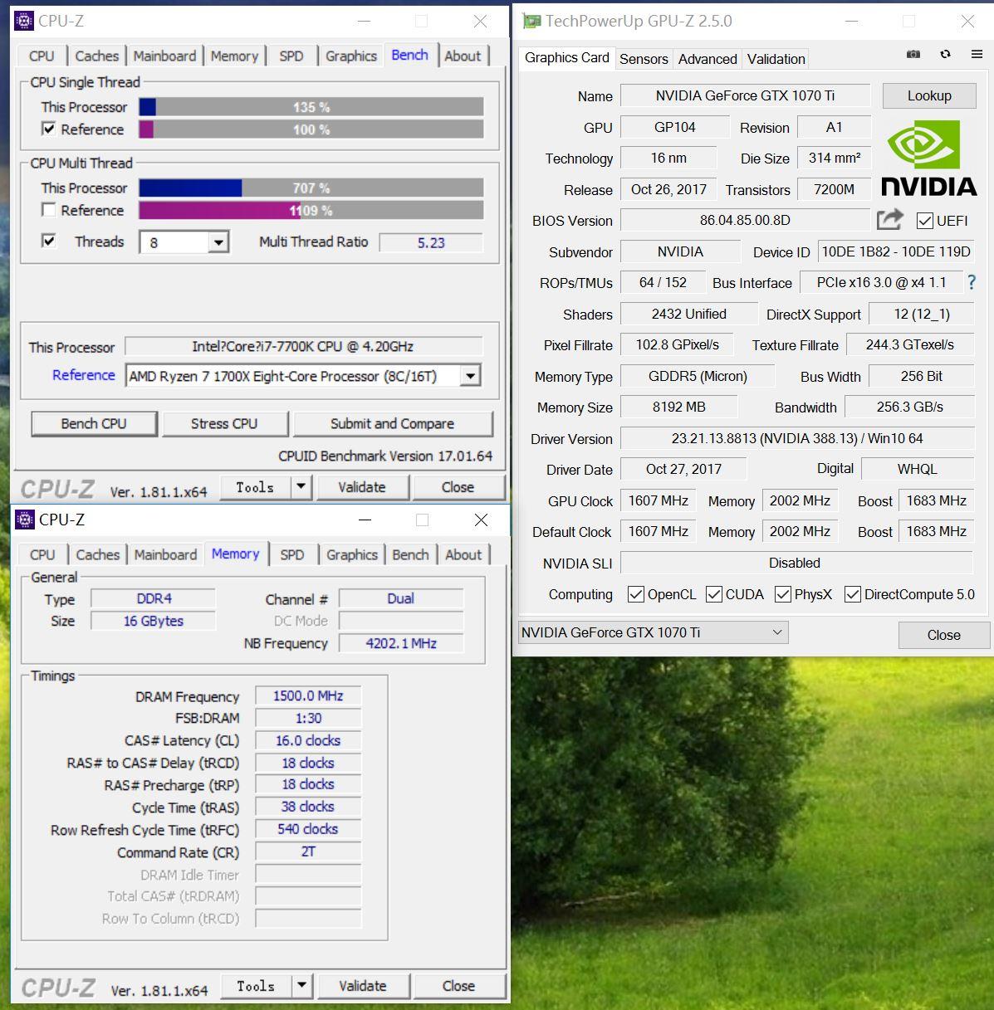Take a GPU-Z screenshot with the camera icon
The width and height of the screenshot is (994, 1010).
[x=913, y=54]
